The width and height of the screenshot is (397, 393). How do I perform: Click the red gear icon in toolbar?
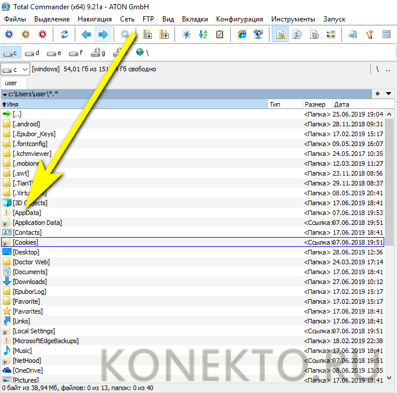pyautogui.click(x=42, y=35)
